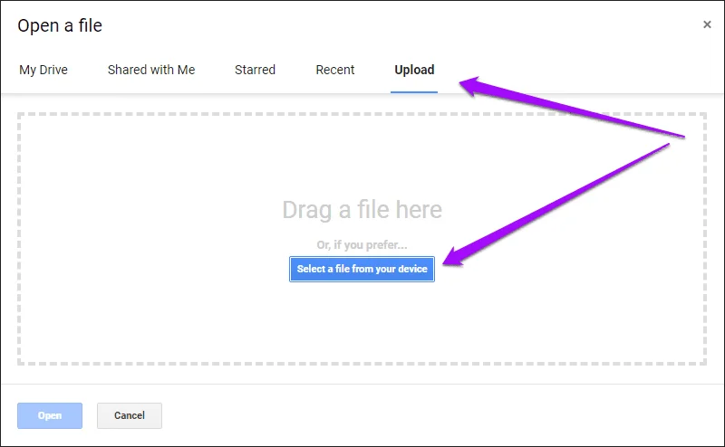Switch to the My Drive tab
The image size is (725, 447).
tap(43, 70)
